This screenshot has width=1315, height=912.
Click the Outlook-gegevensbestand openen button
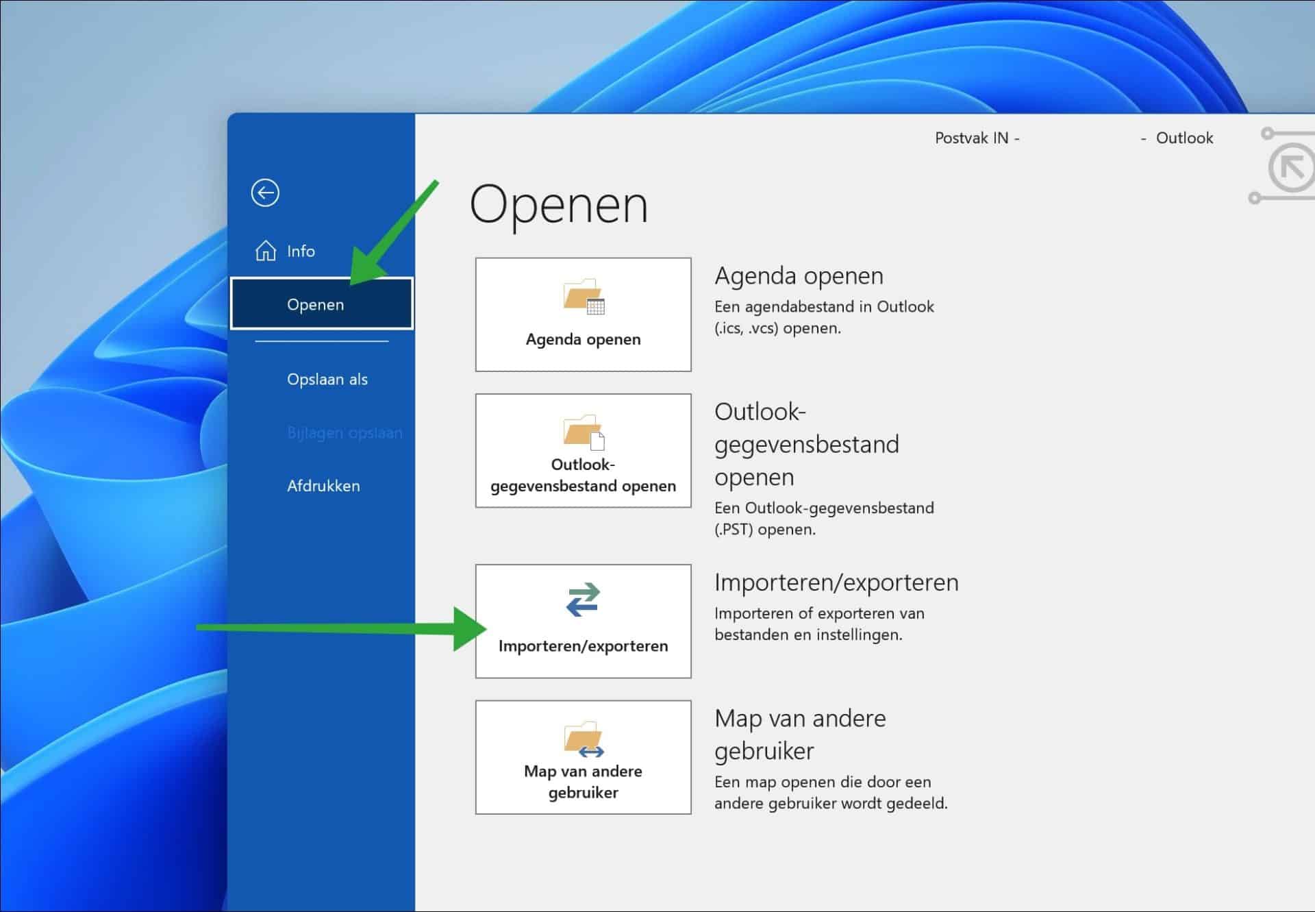[x=583, y=450]
